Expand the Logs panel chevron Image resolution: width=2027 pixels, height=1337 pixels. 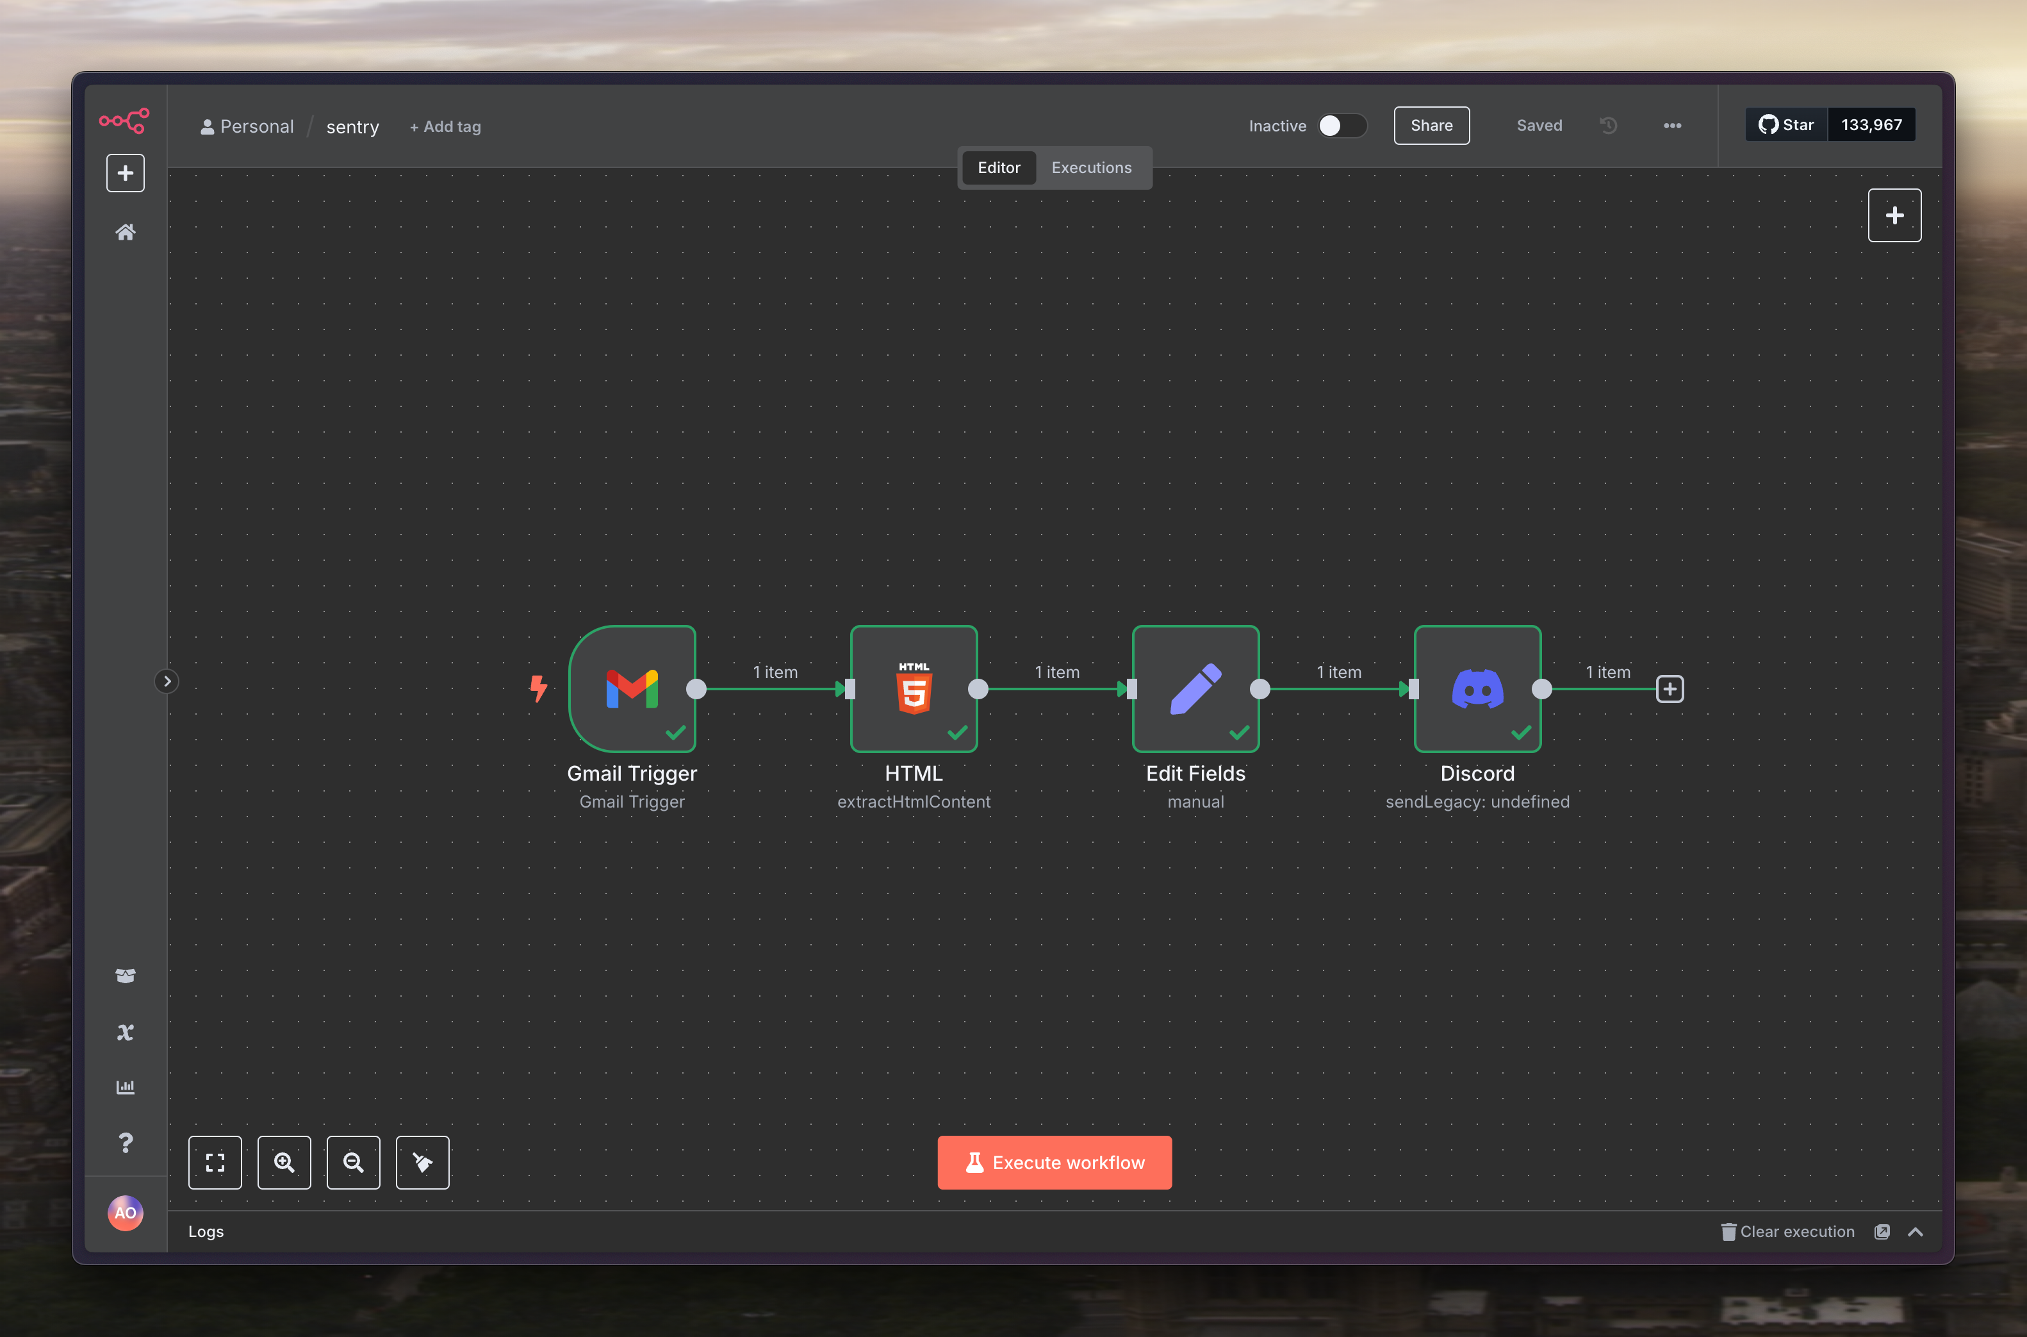pos(1916,1231)
